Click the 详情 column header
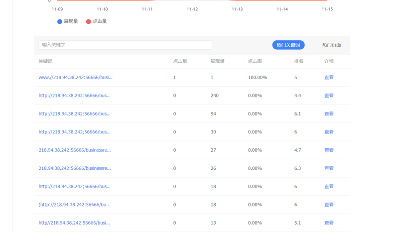Image resolution: width=398 pixels, height=233 pixels. (x=329, y=61)
